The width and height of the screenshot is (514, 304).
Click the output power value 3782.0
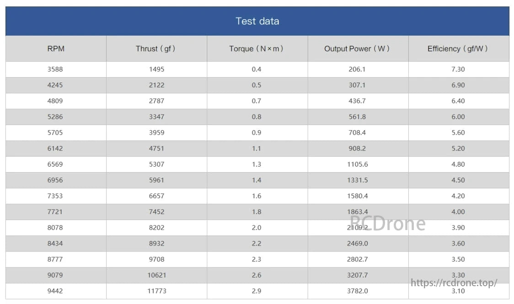[x=357, y=291]
